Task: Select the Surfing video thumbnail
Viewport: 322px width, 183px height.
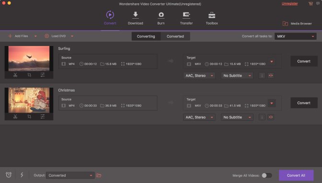Action: pyautogui.click(x=29, y=58)
